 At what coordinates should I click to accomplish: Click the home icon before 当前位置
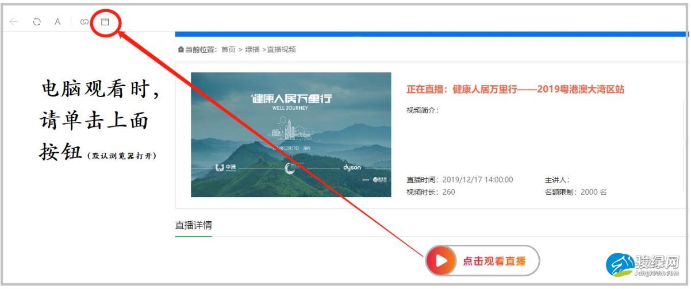(x=182, y=50)
